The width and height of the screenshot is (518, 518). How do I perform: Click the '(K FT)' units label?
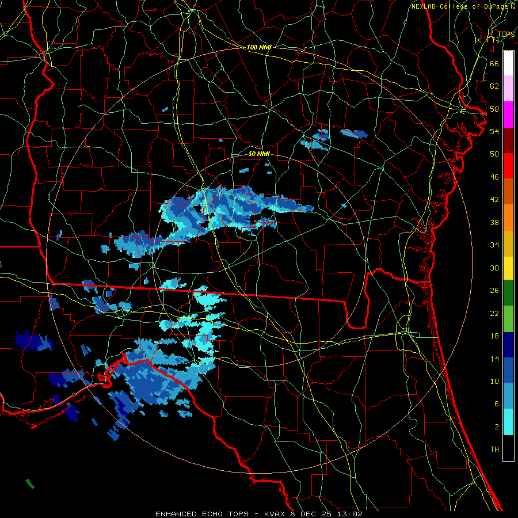tap(487, 40)
